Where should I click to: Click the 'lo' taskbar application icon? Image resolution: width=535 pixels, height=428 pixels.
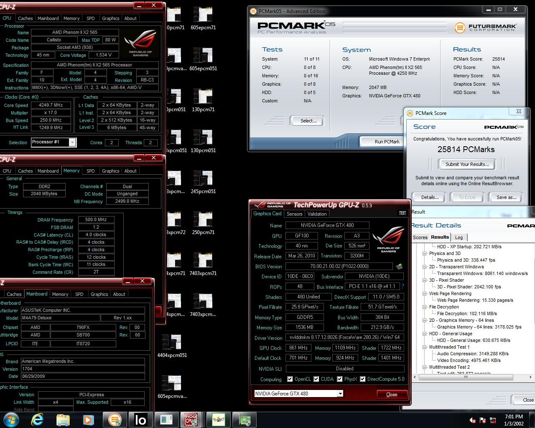click(x=140, y=419)
